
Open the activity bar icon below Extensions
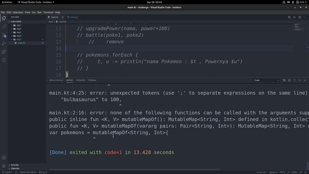click(4, 60)
